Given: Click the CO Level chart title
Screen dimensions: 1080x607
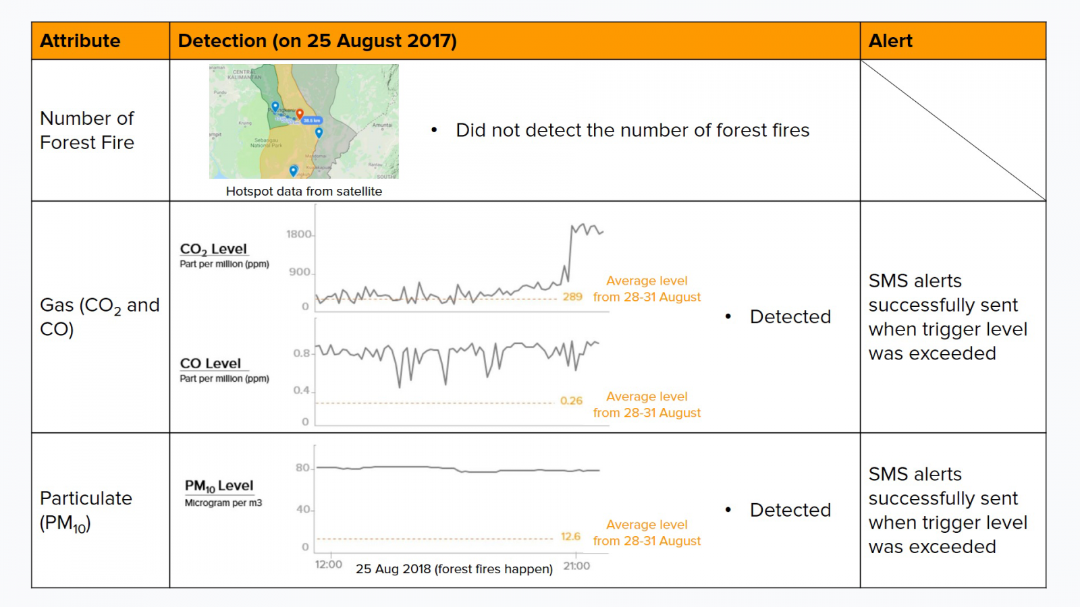Looking at the screenshot, I should click(210, 364).
